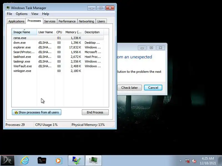Click the muted volume tray icon
Viewport: 222px width, 166px height.
[194, 161]
